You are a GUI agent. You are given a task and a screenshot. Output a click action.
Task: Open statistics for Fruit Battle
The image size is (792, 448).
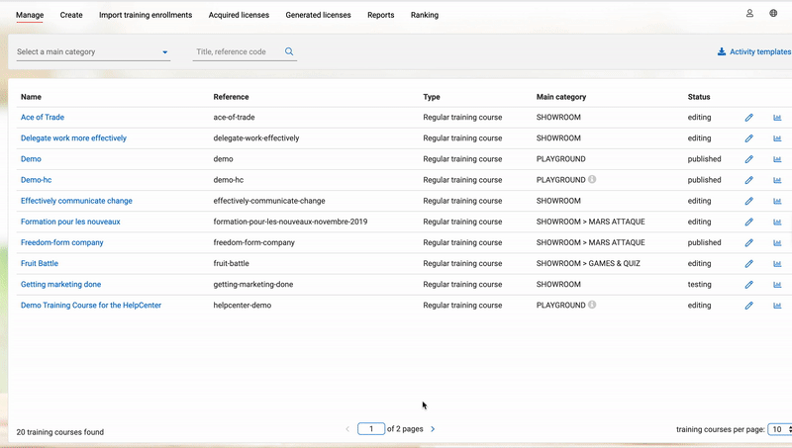777,264
